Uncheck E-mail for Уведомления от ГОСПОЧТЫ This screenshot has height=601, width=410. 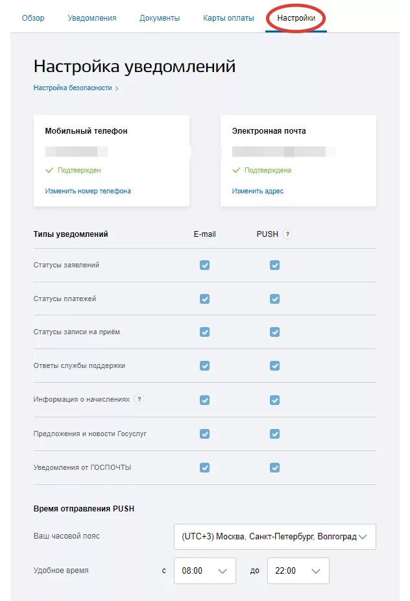click(x=205, y=467)
